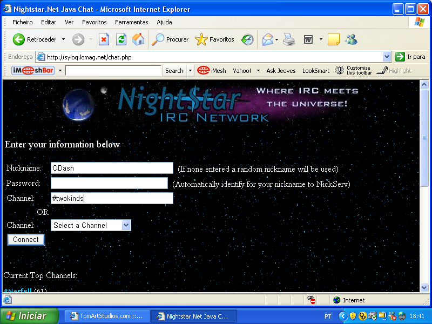Click the system tray shield icon

[x=353, y=316]
